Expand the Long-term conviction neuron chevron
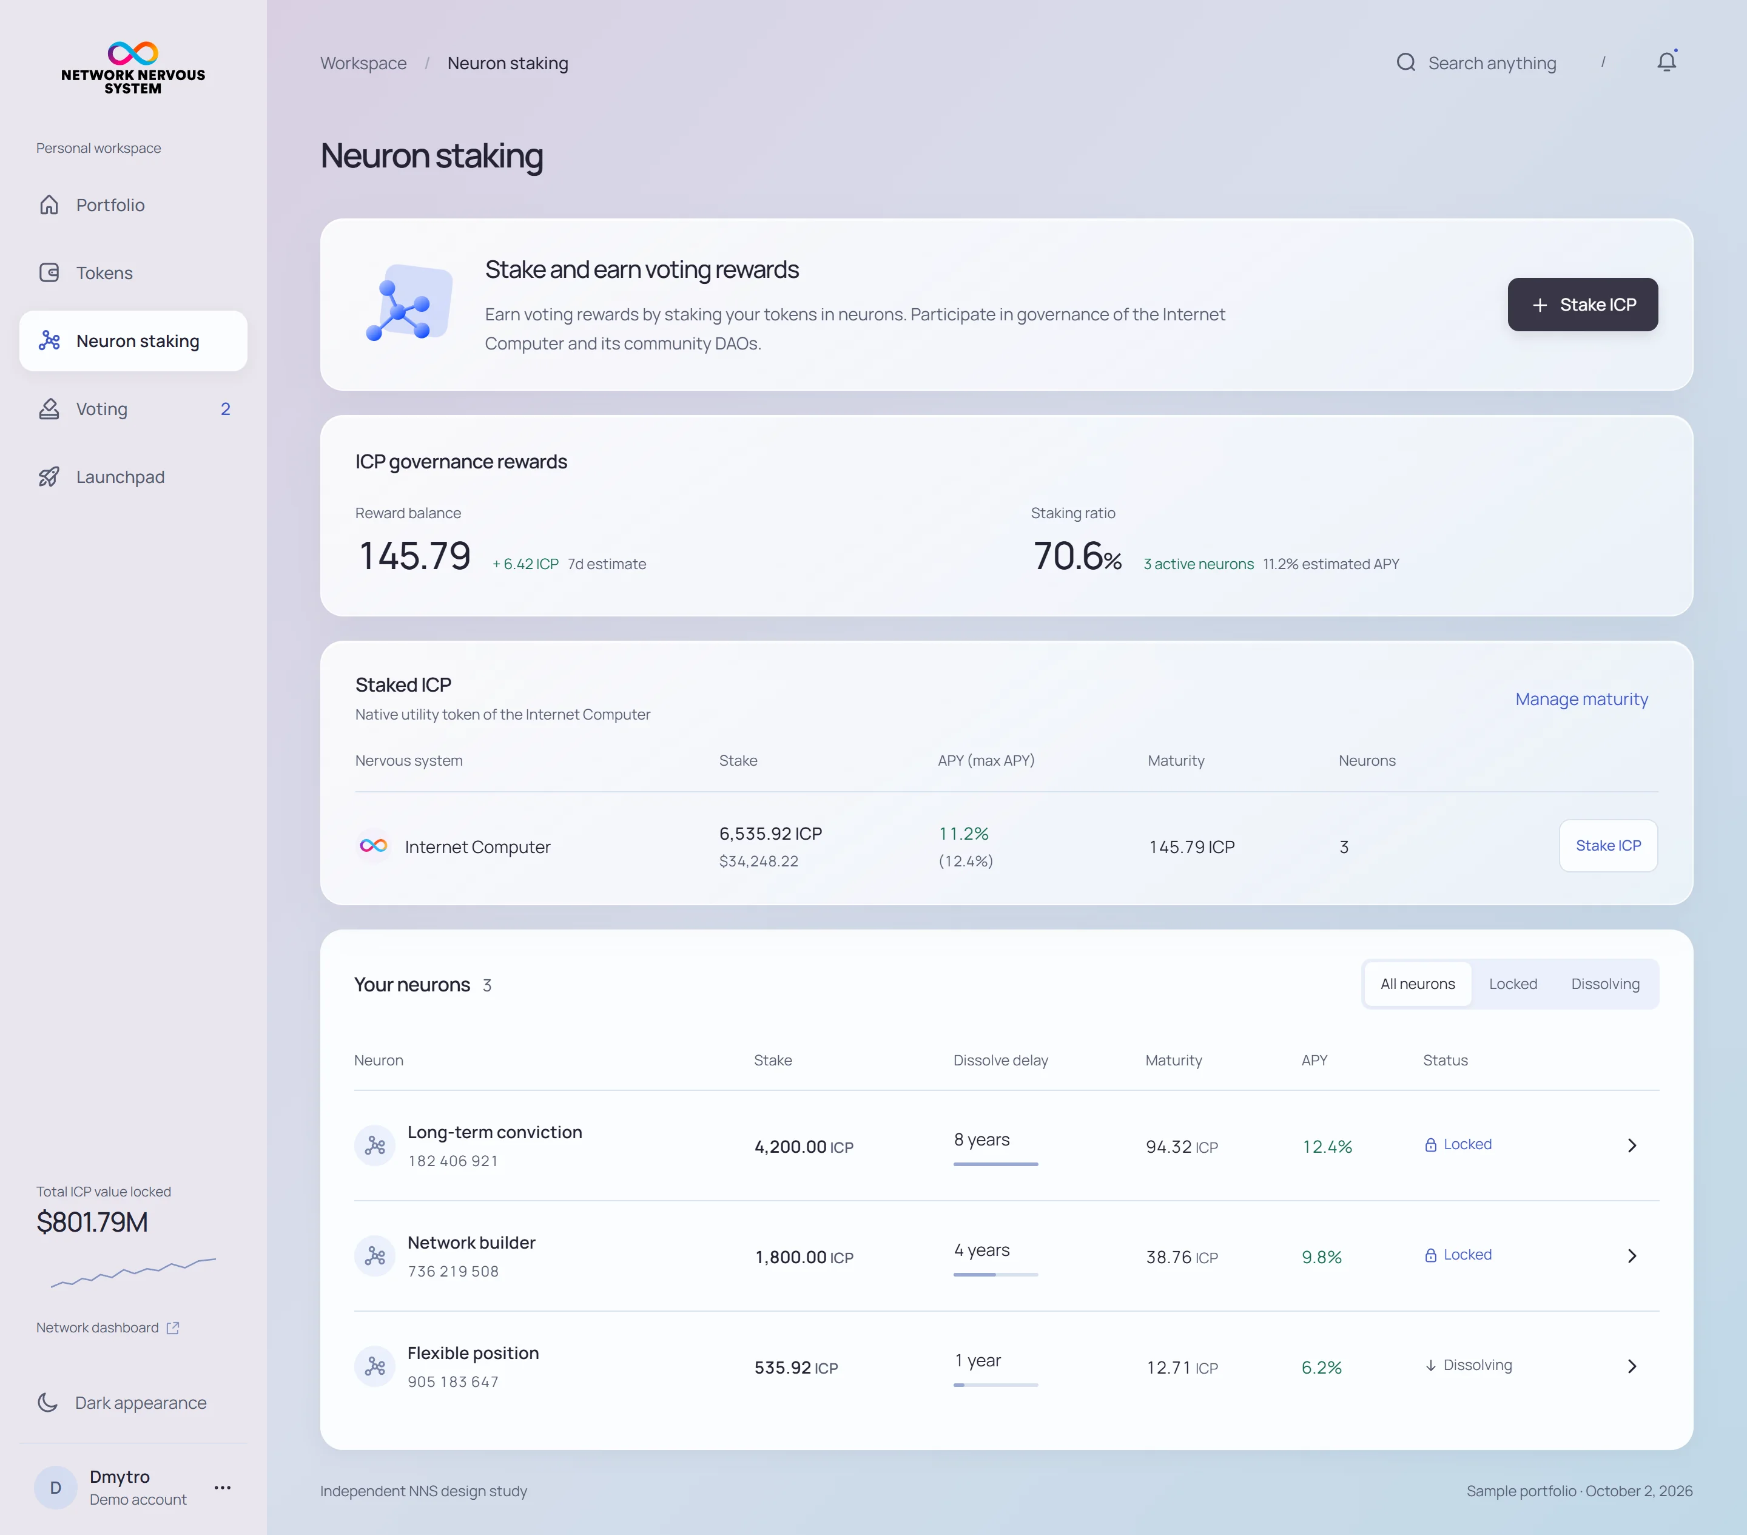The image size is (1747, 1535). coord(1632,1145)
